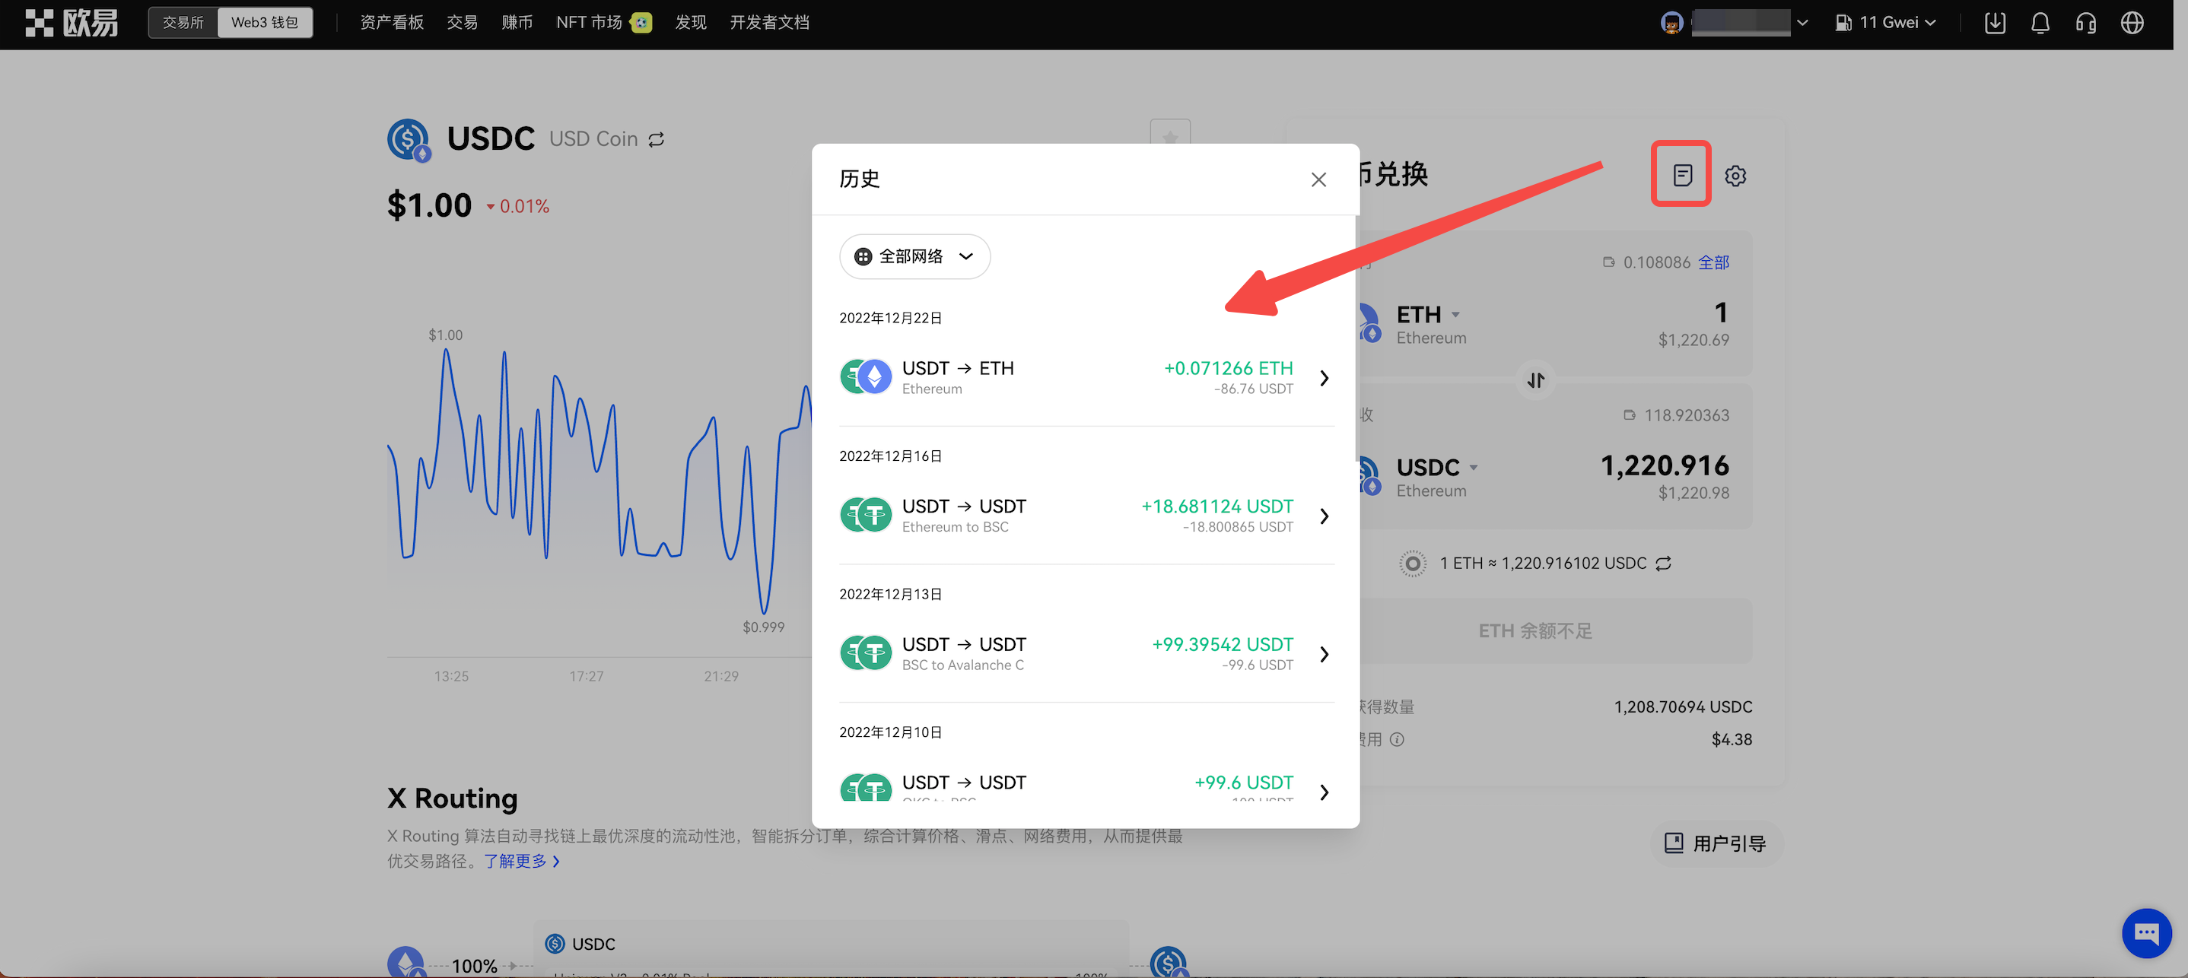Open the live chat bubble
This screenshot has width=2188, height=978.
[x=2145, y=932]
